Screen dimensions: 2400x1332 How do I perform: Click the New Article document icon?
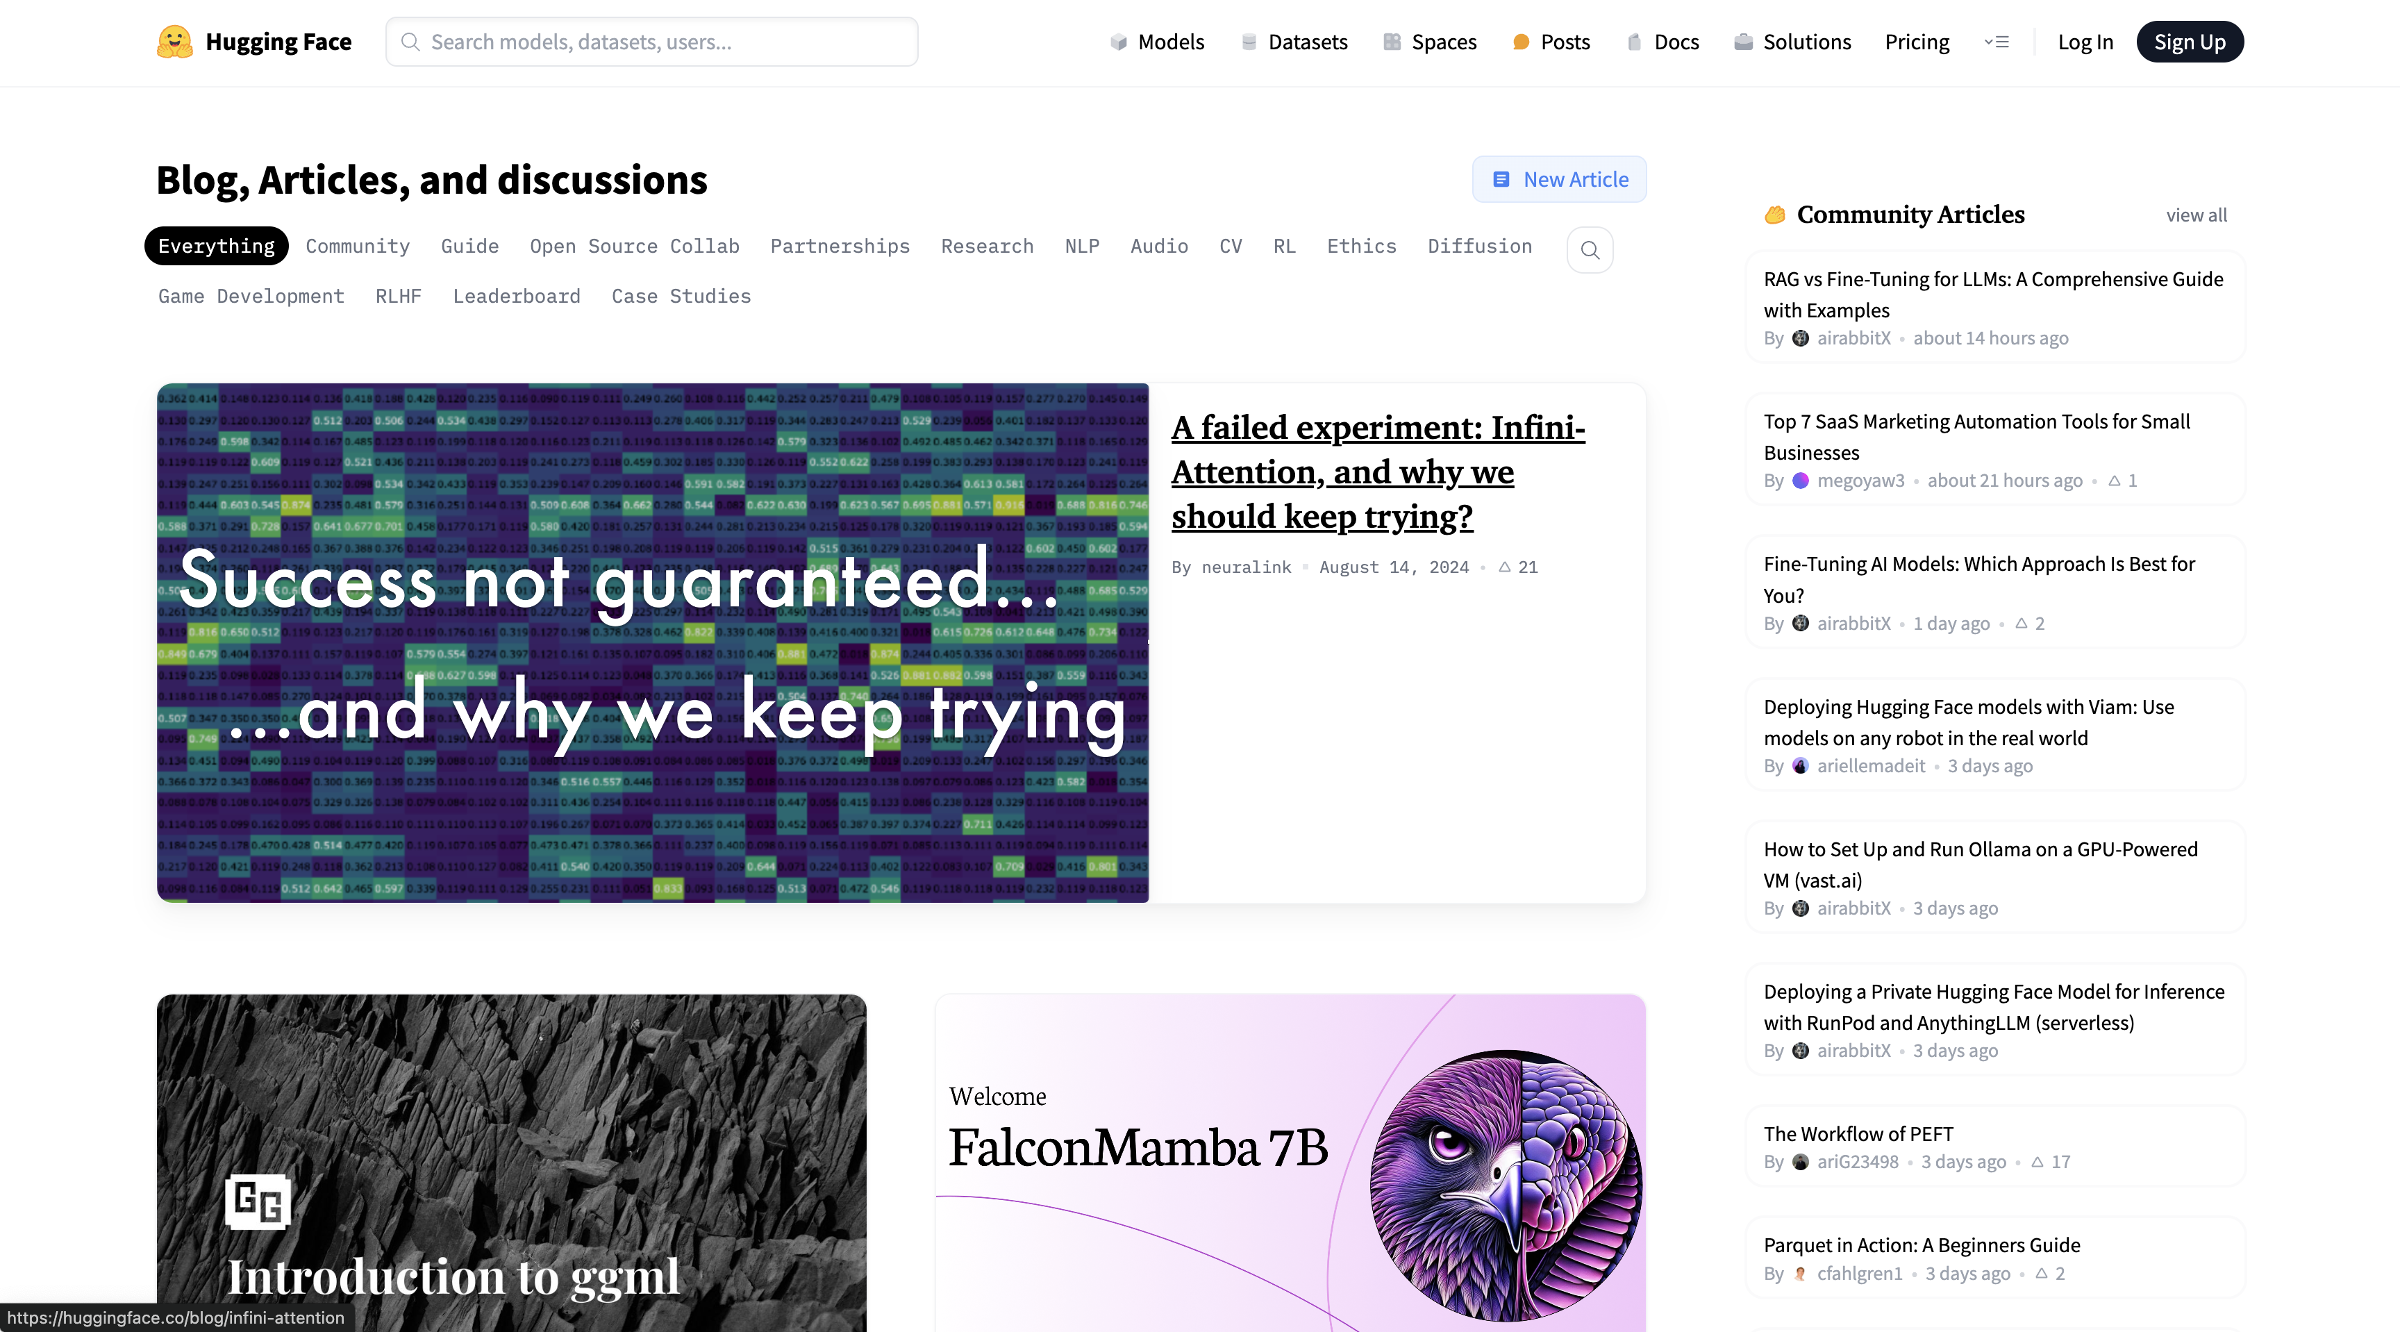(1501, 179)
